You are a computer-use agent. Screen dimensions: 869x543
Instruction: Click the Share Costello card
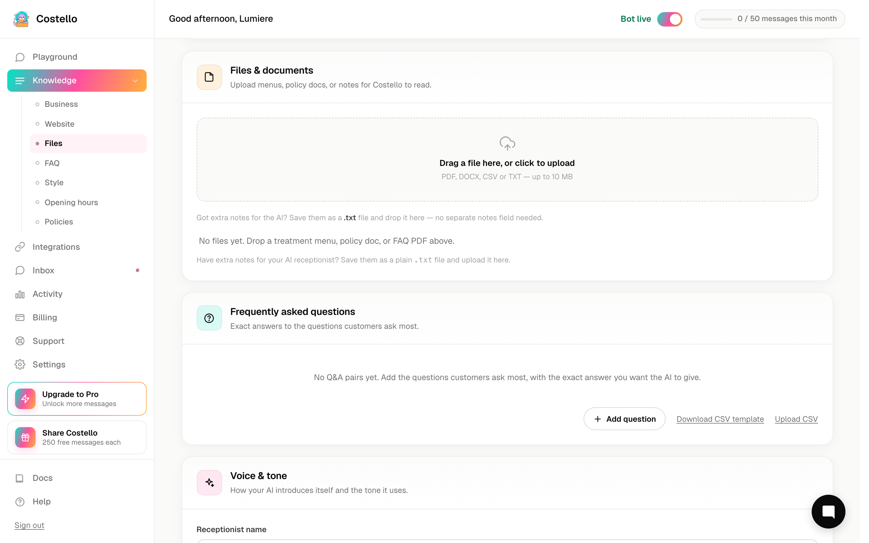point(77,437)
